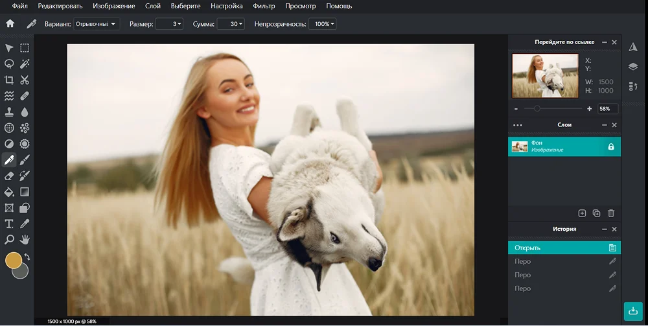Image resolution: width=648 pixels, height=326 pixels.
Task: Open the Непрозрачность opacity dropdown
Action: pyautogui.click(x=323, y=24)
